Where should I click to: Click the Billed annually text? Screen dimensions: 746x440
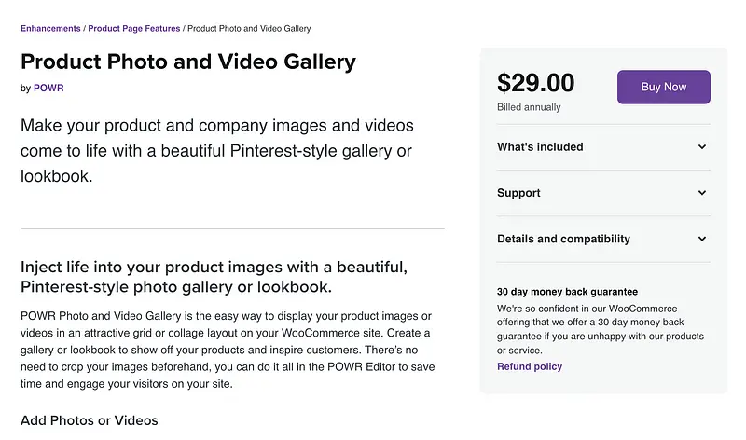(529, 107)
